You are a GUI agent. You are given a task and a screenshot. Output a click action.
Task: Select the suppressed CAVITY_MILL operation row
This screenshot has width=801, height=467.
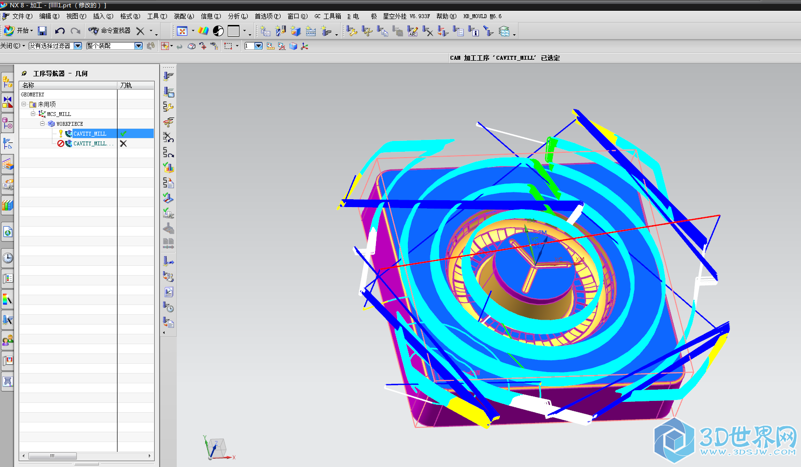pos(90,143)
